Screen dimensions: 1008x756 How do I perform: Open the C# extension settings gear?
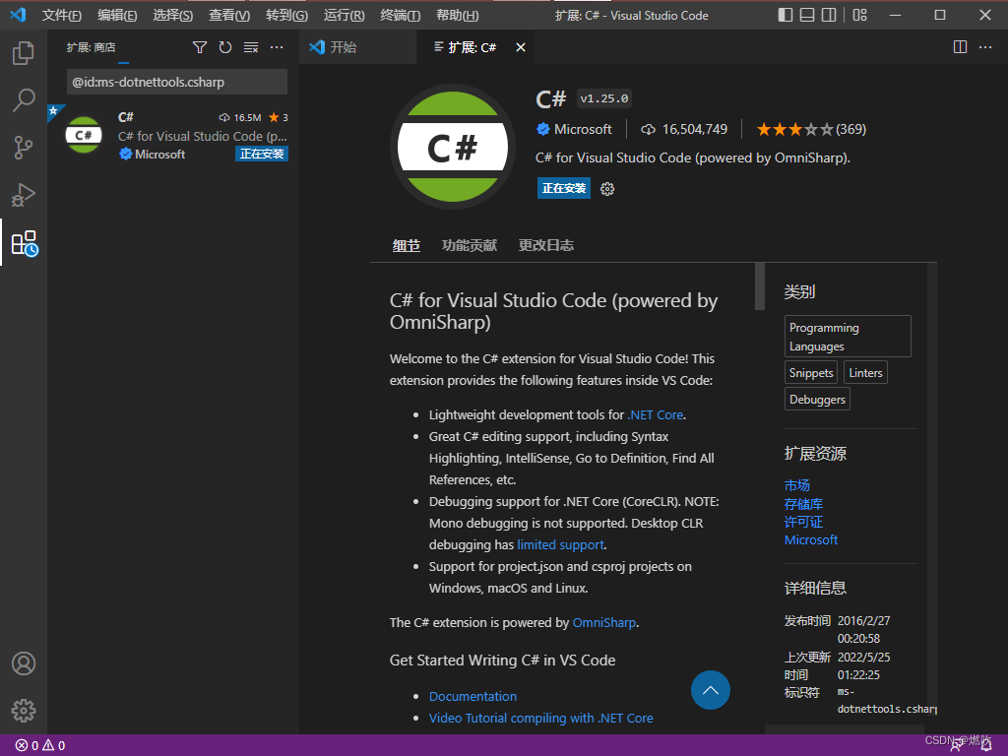point(607,188)
